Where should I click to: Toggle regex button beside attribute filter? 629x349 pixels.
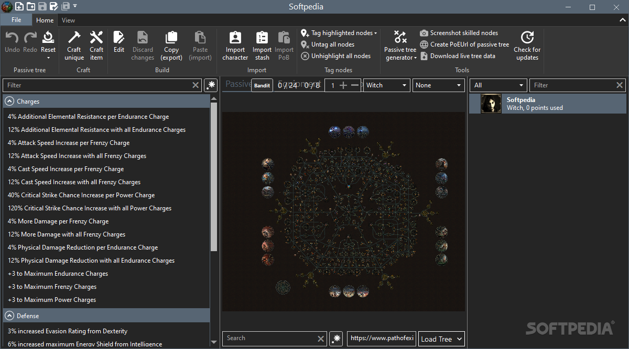click(x=211, y=85)
